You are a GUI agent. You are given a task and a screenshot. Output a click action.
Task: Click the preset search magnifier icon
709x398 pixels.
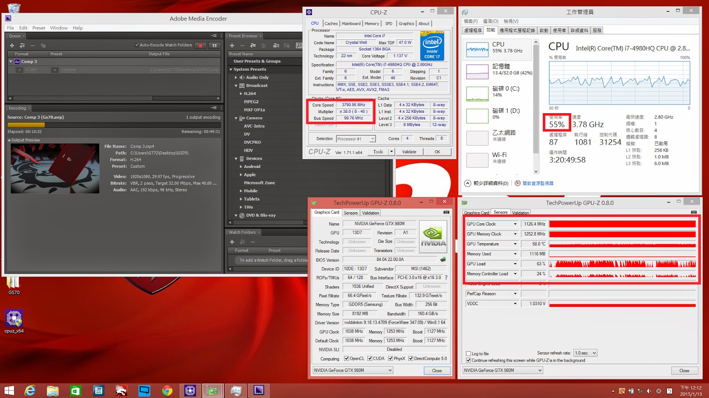299,45
